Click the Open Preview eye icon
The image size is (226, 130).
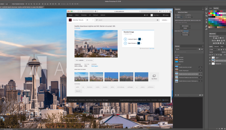coord(125,43)
